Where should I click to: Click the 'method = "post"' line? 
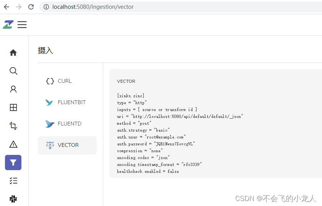(134, 123)
